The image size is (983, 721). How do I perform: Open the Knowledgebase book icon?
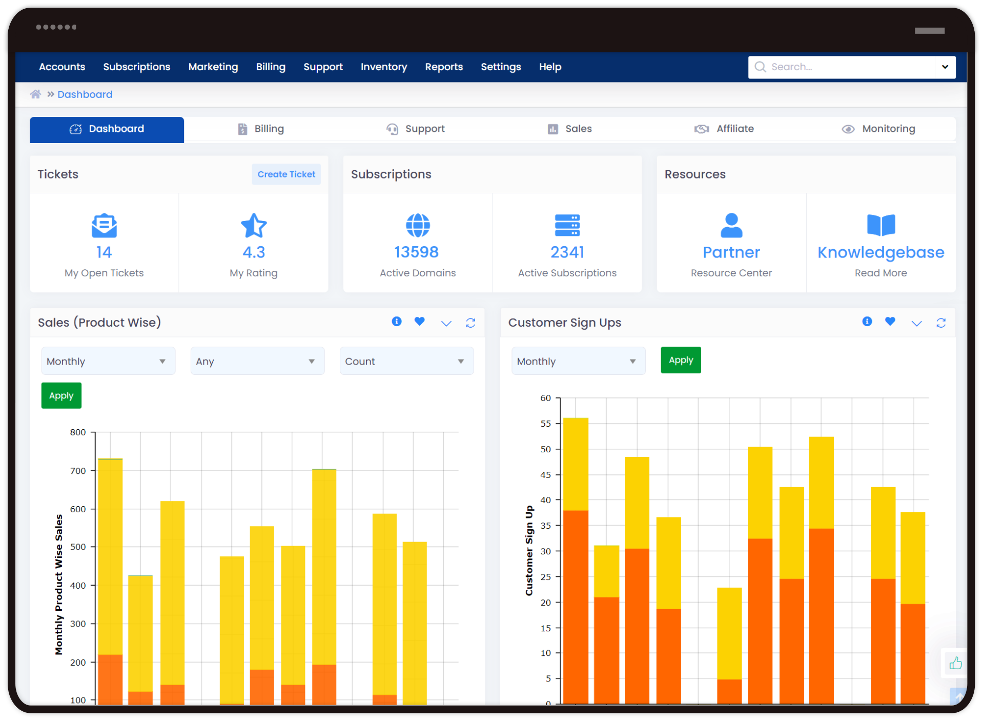pyautogui.click(x=880, y=226)
